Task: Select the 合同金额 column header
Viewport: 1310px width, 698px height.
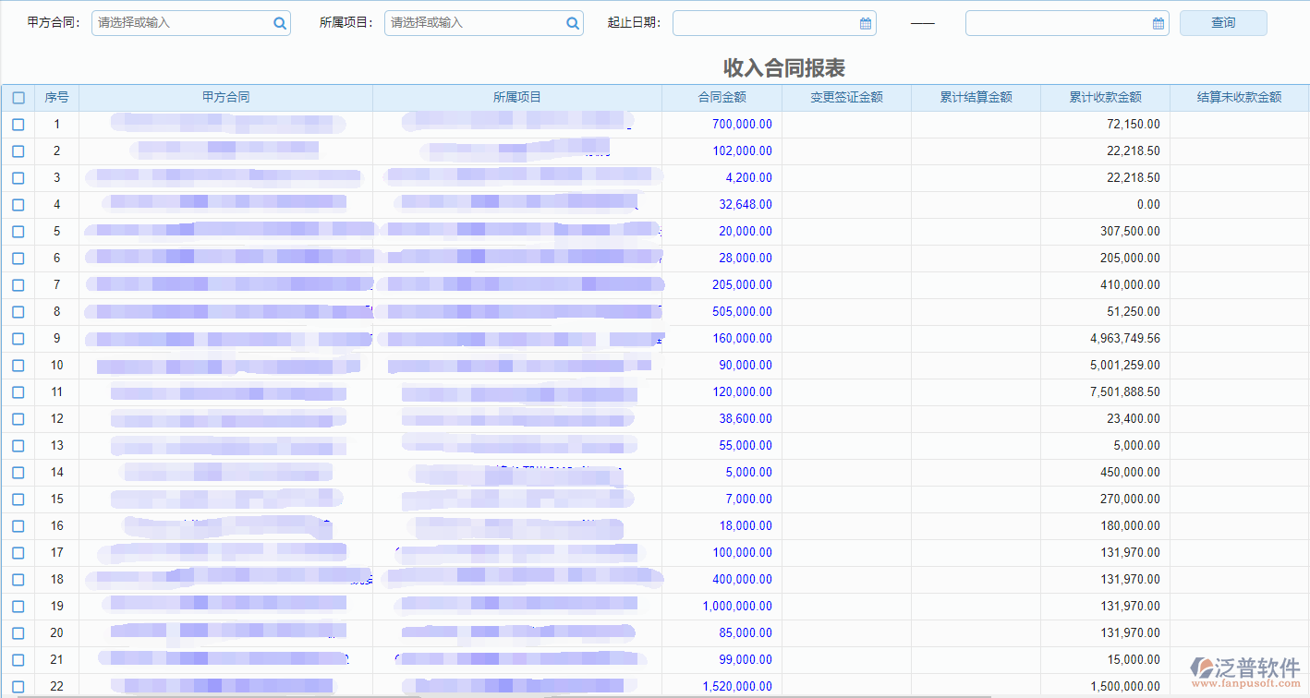Action: (722, 97)
